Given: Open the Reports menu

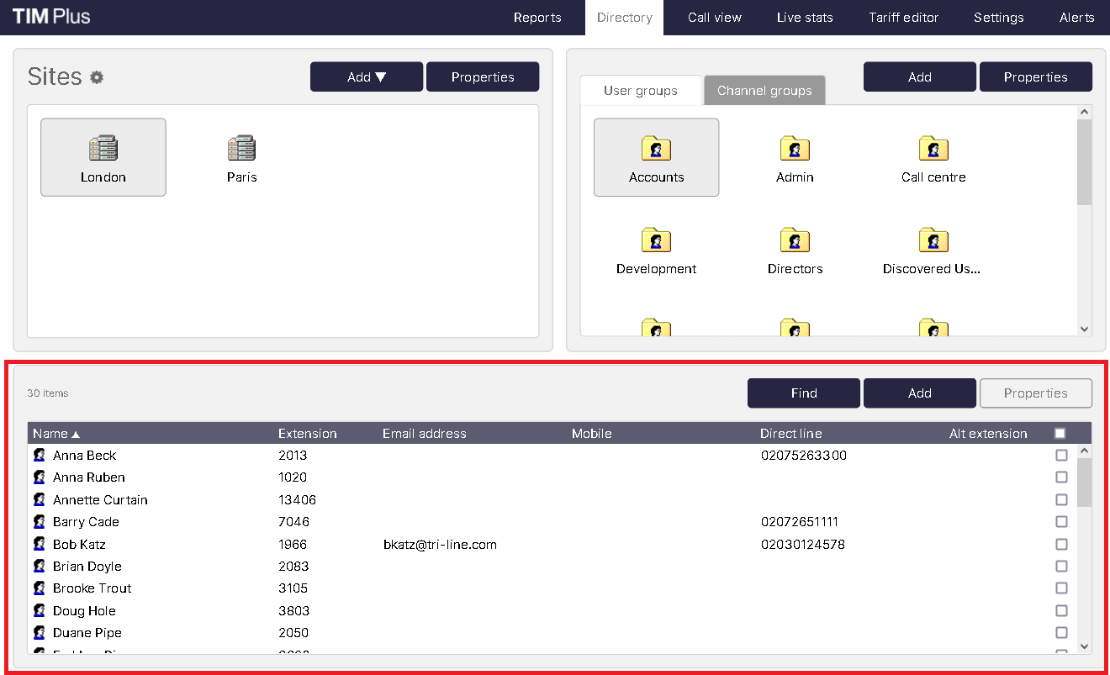Looking at the screenshot, I should [x=537, y=18].
